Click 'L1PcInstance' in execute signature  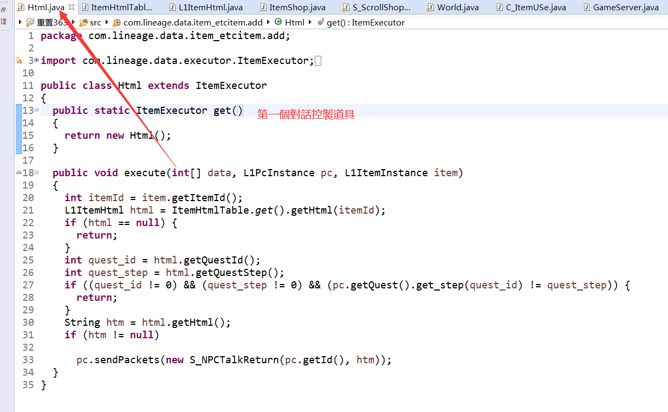click(279, 173)
